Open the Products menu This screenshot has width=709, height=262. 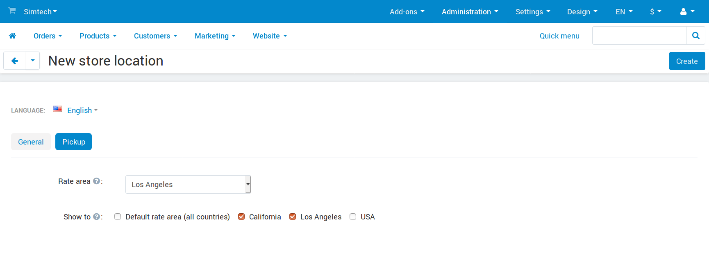[x=98, y=36]
